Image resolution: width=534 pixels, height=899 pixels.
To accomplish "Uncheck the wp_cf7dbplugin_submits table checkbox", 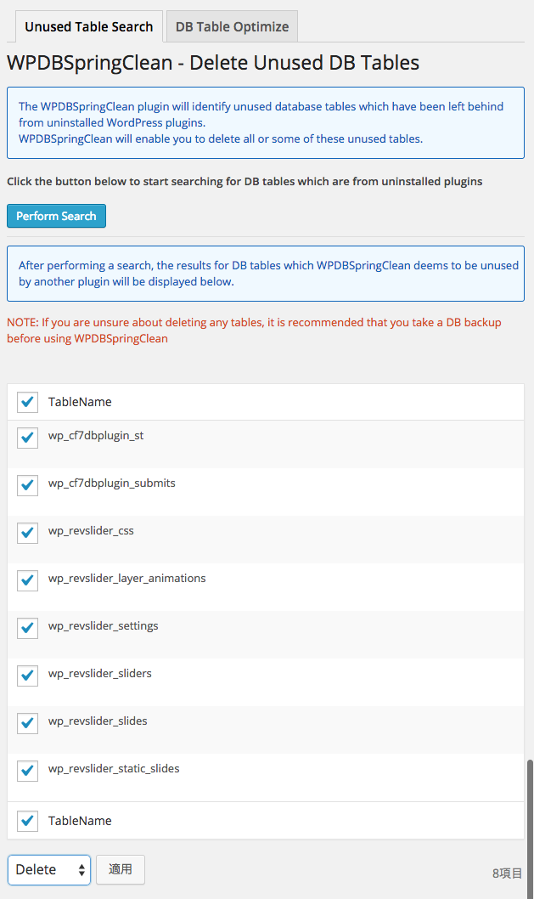I will coord(27,486).
